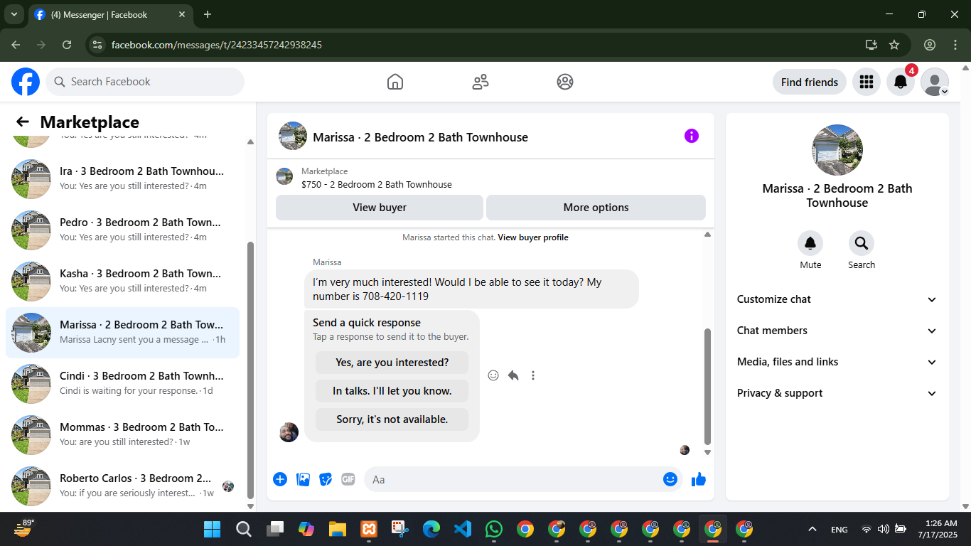Click the message text input field
The height and width of the screenshot is (546, 971).
click(523, 479)
